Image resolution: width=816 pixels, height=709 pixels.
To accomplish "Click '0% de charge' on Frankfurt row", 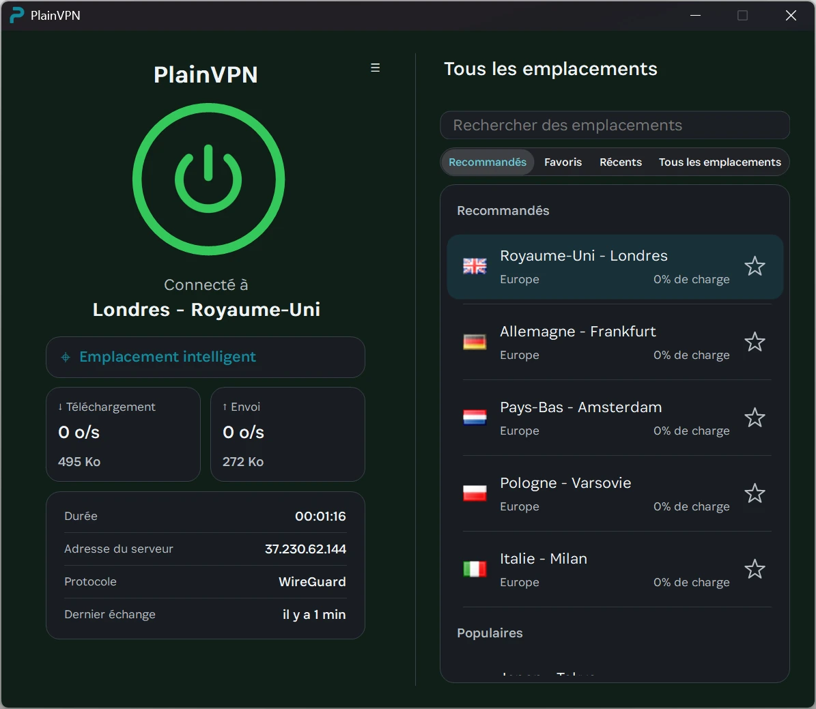I will [692, 355].
